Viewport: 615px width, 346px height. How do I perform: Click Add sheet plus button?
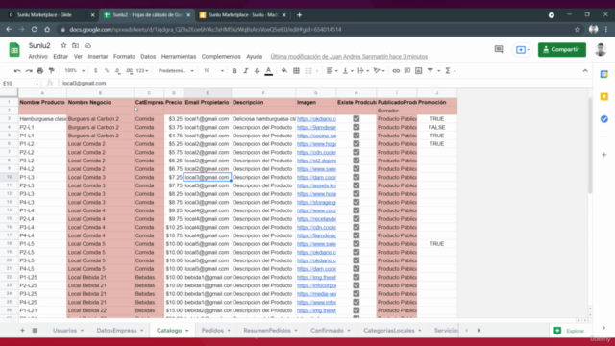pyautogui.click(x=22, y=331)
